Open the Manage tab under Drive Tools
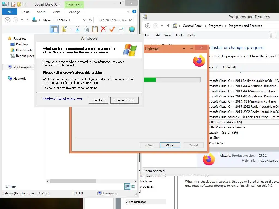Screen dimensions: 279x209 tap(74, 12)
